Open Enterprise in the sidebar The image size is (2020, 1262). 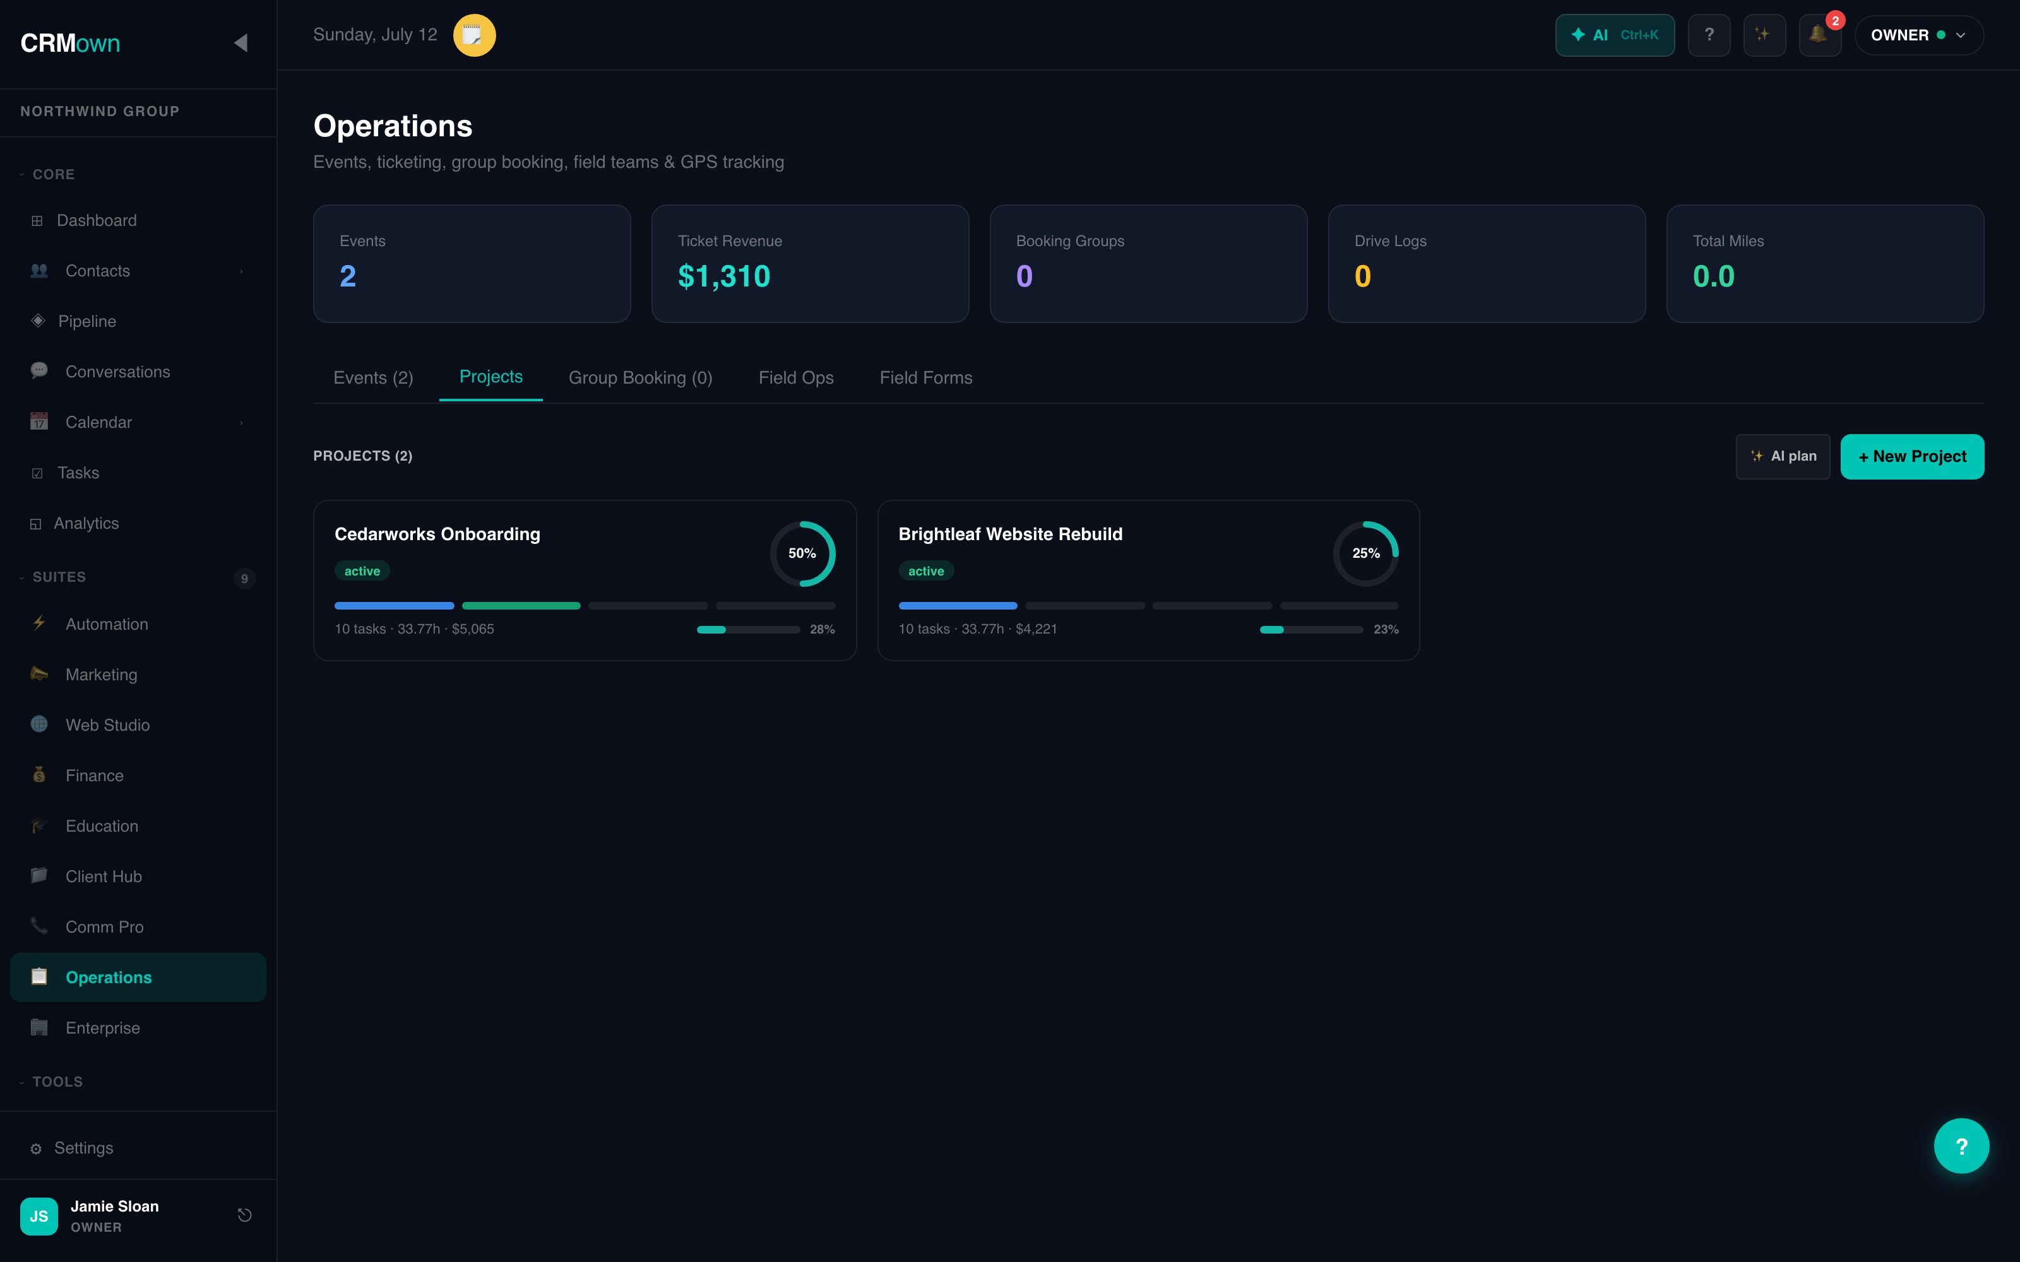click(138, 1027)
